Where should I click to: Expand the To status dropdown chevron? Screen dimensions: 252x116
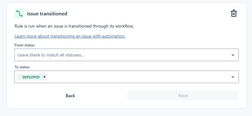coord(233,77)
